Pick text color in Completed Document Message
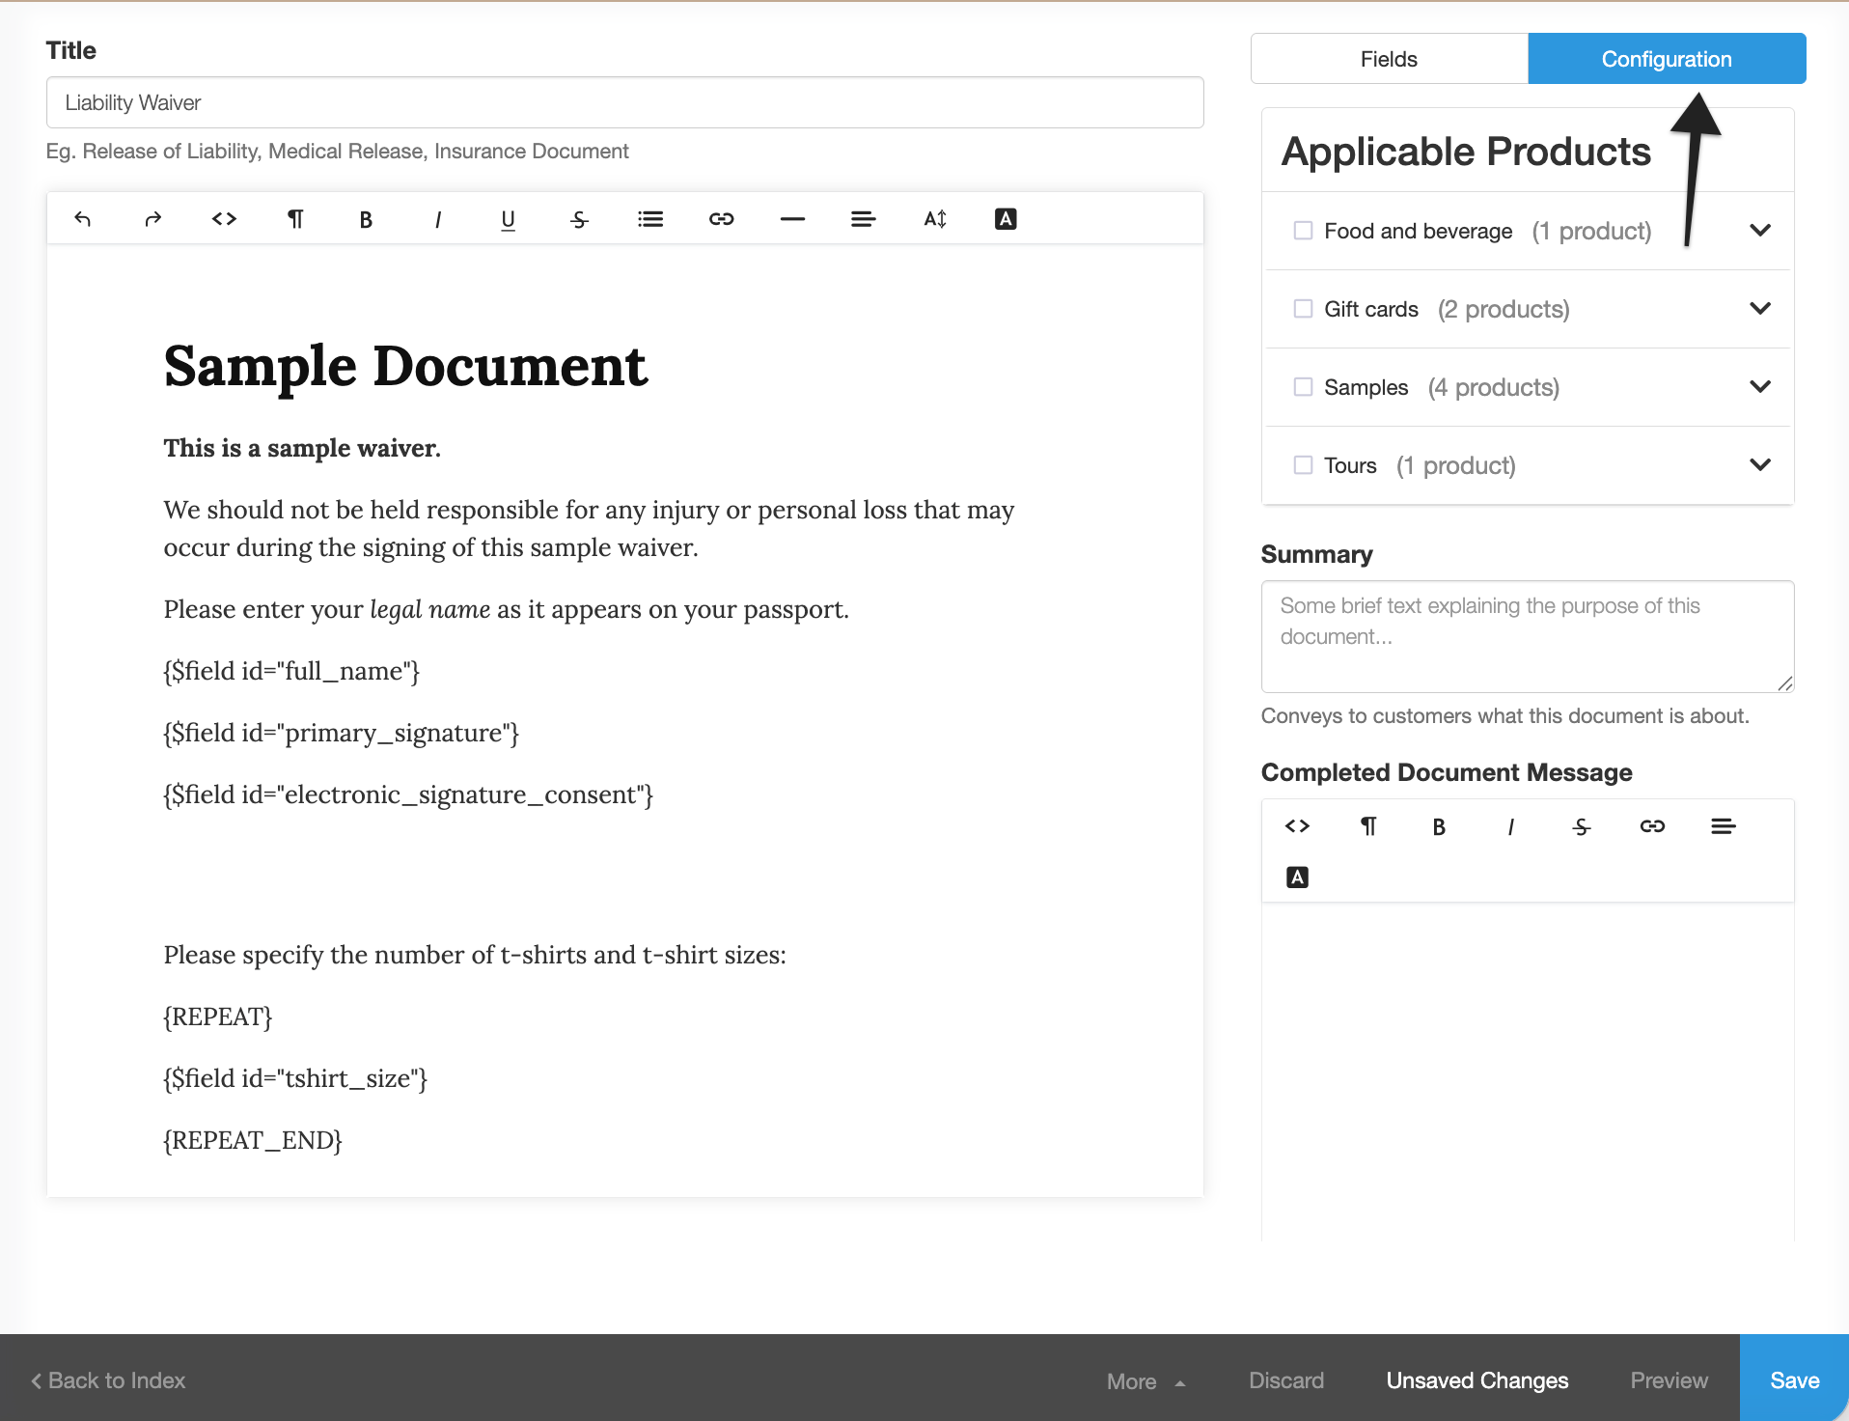 pyautogui.click(x=1297, y=878)
